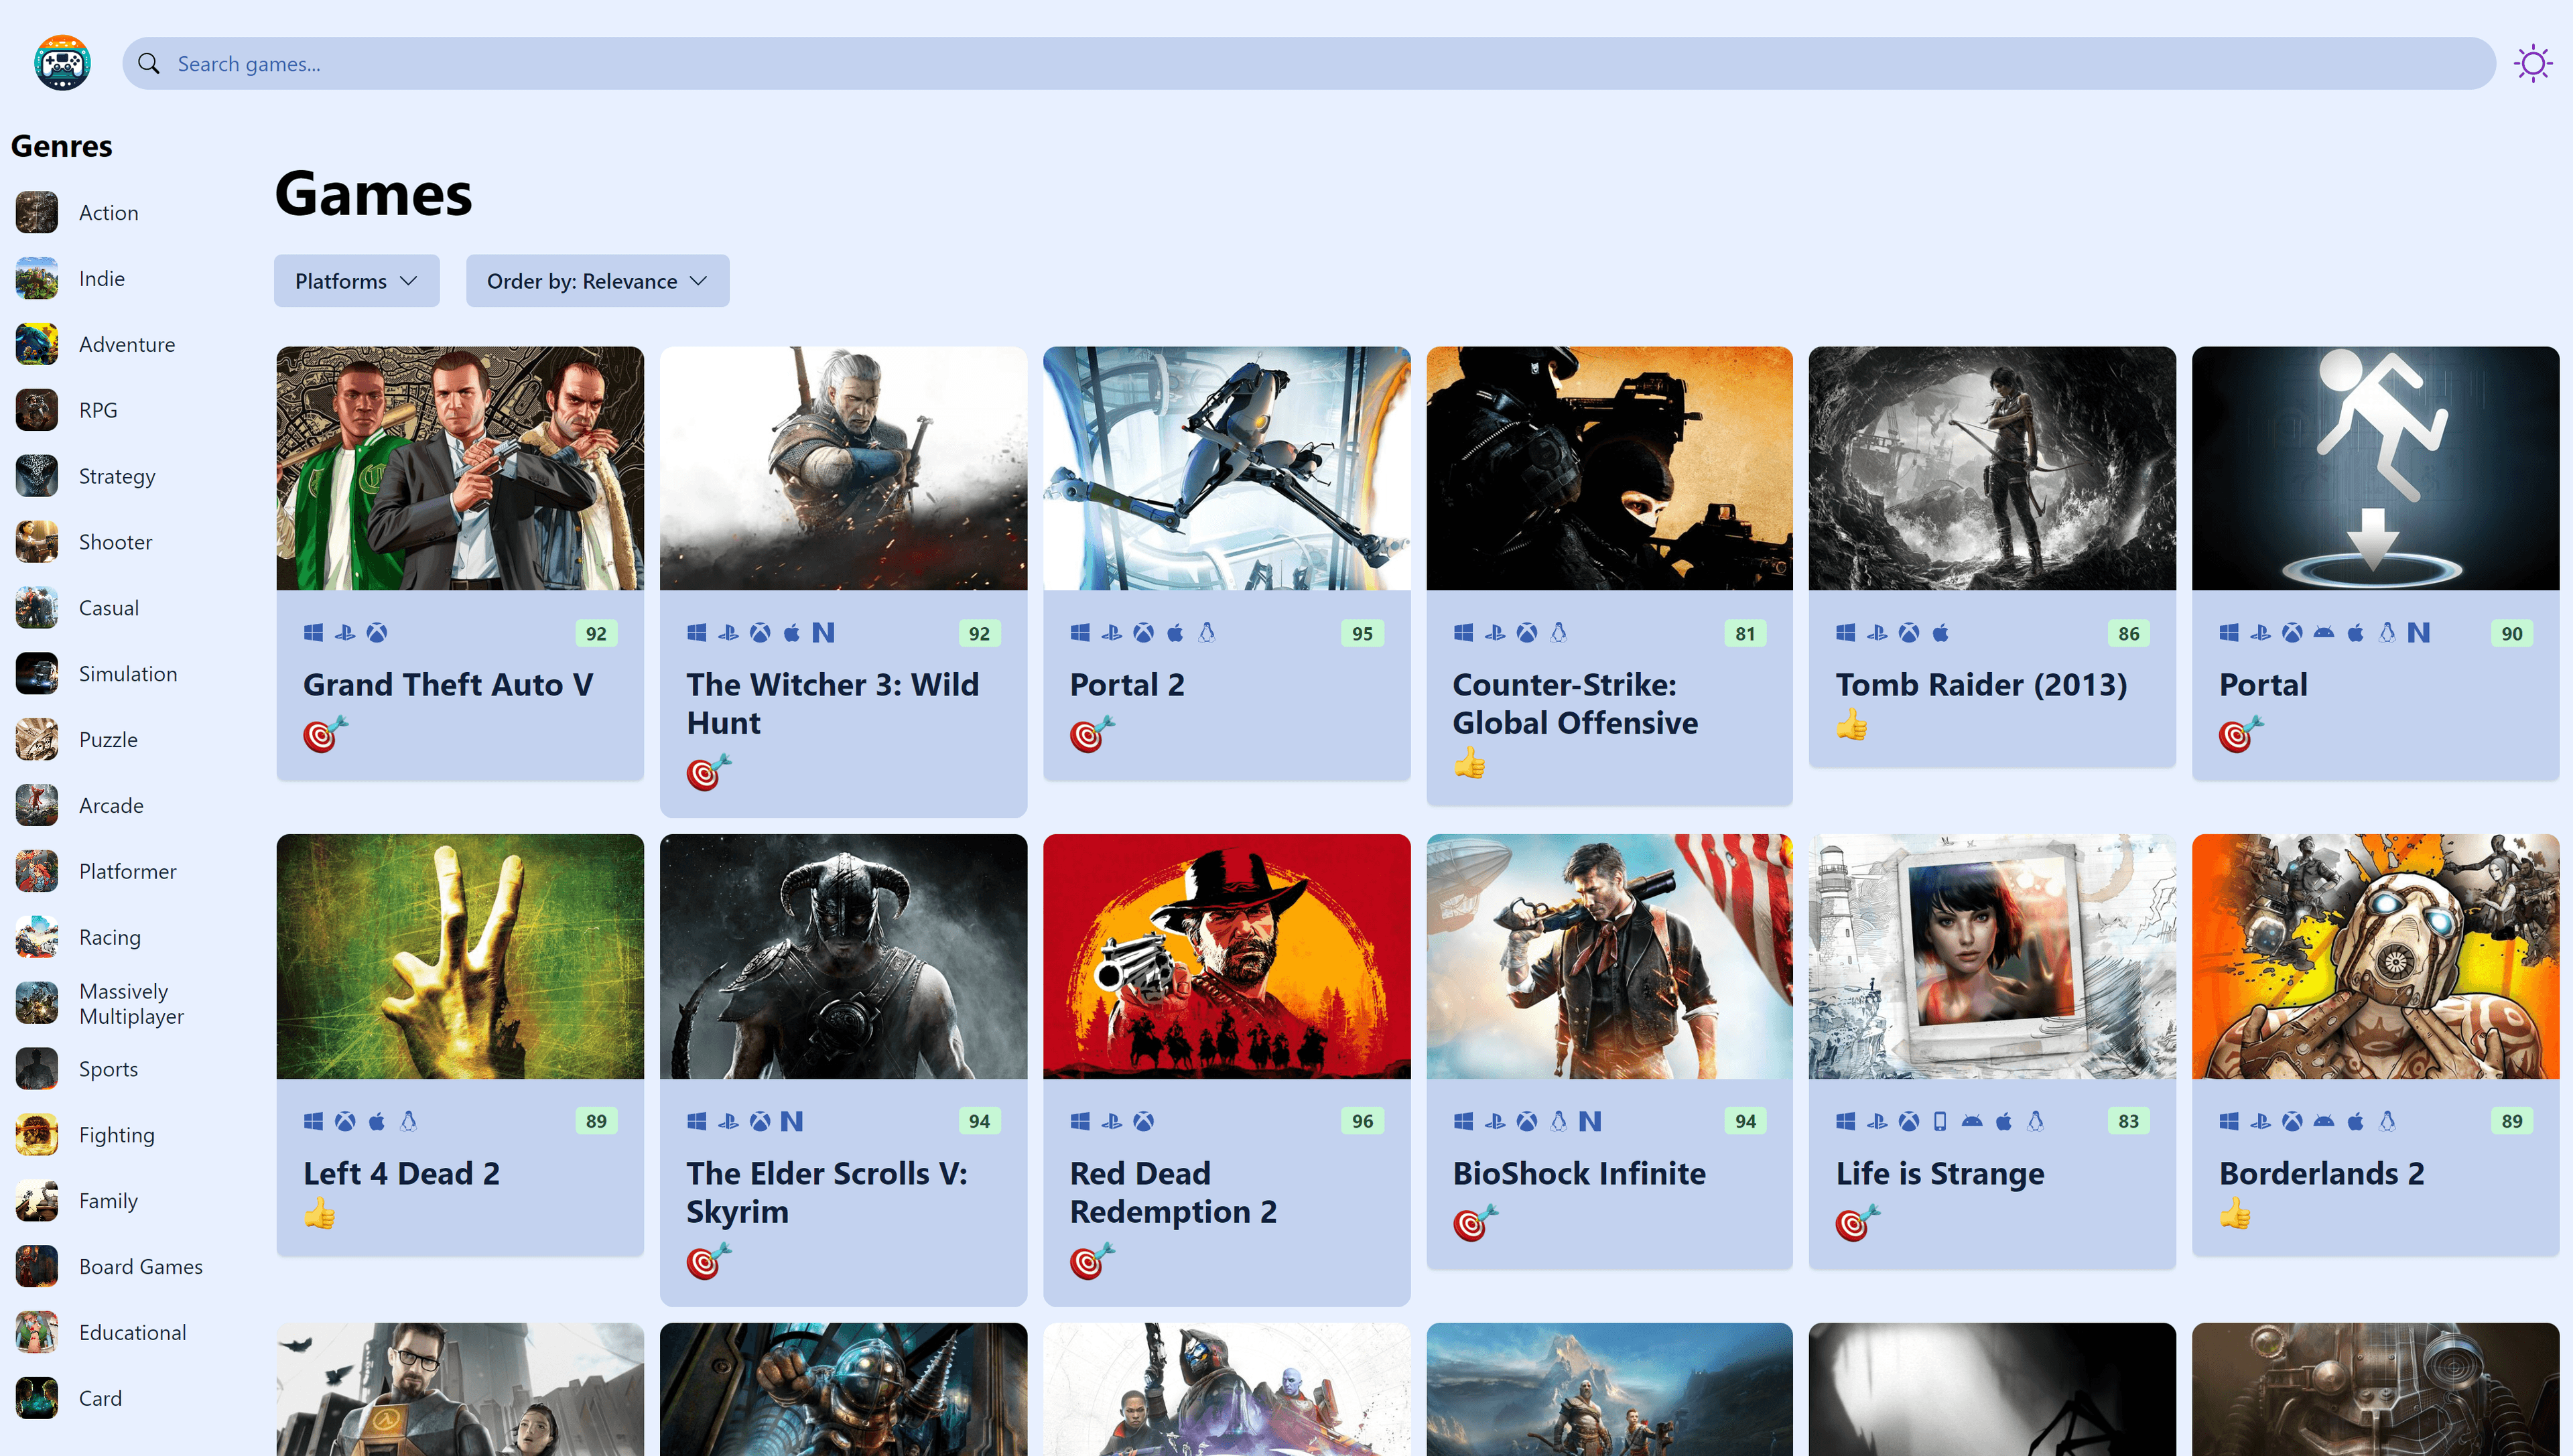
Task: Click the Shooter genre icon in sidebar
Action: pos(39,541)
